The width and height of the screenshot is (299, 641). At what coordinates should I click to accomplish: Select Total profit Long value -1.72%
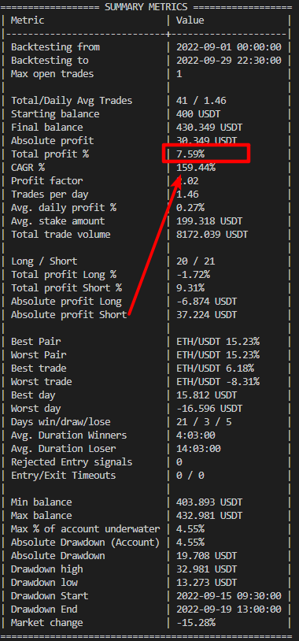(x=193, y=275)
